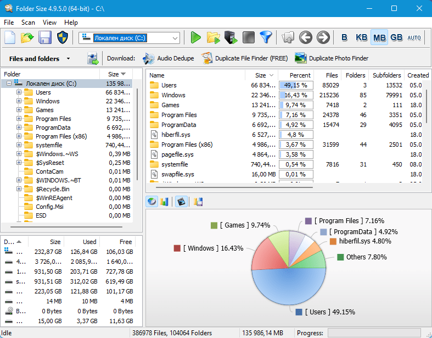The height and width of the screenshot is (338, 432).
Task: Expand the systemfile tree node
Action: pos(19,145)
